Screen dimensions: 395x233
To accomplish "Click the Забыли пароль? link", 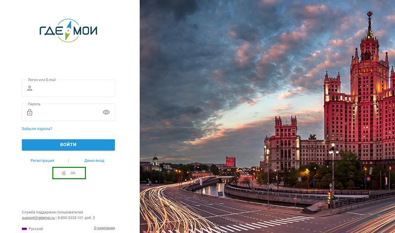I will coord(37,129).
